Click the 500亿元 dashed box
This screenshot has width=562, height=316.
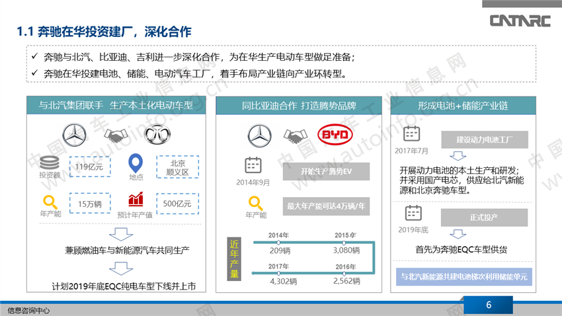[177, 204]
